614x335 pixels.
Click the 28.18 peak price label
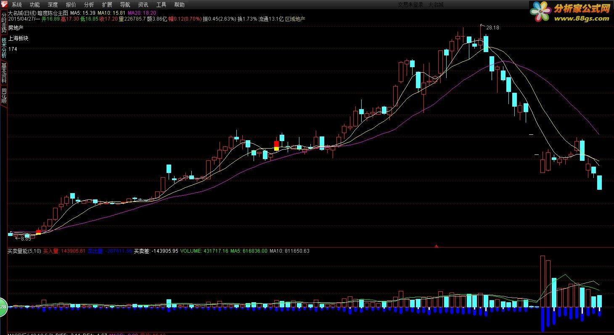click(492, 28)
